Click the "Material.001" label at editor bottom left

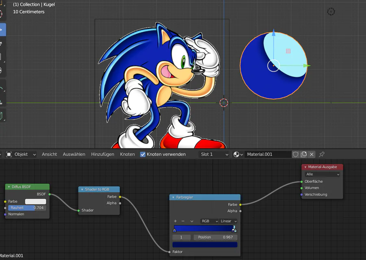click(x=11, y=256)
